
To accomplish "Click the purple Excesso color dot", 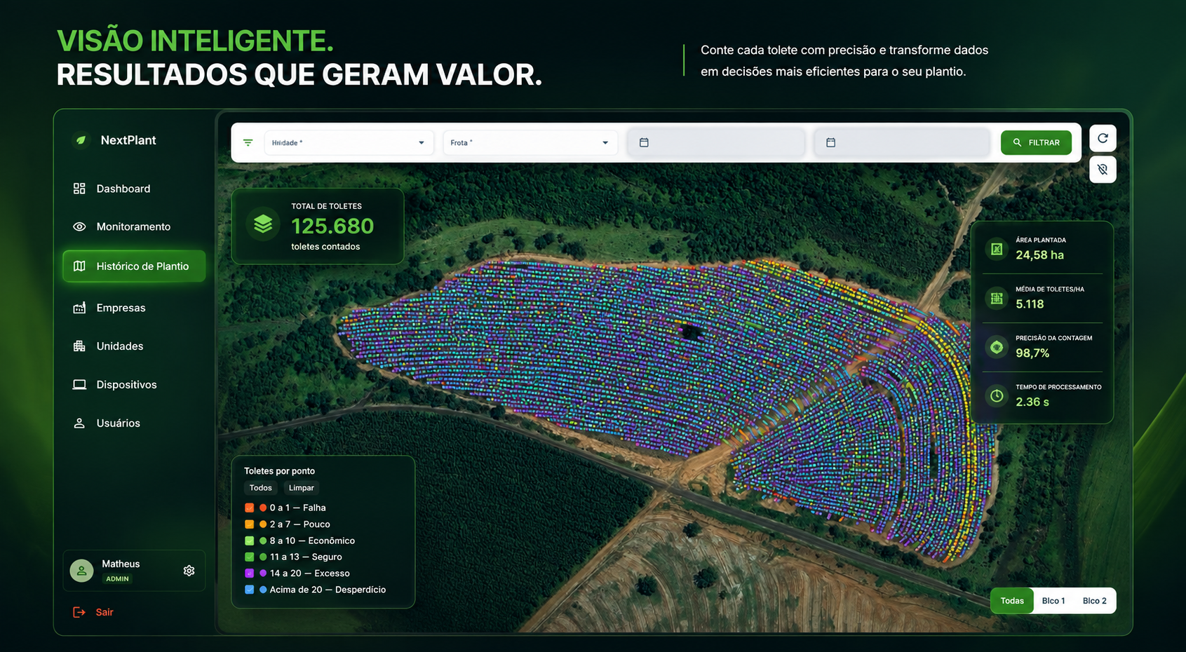I will click(x=263, y=573).
